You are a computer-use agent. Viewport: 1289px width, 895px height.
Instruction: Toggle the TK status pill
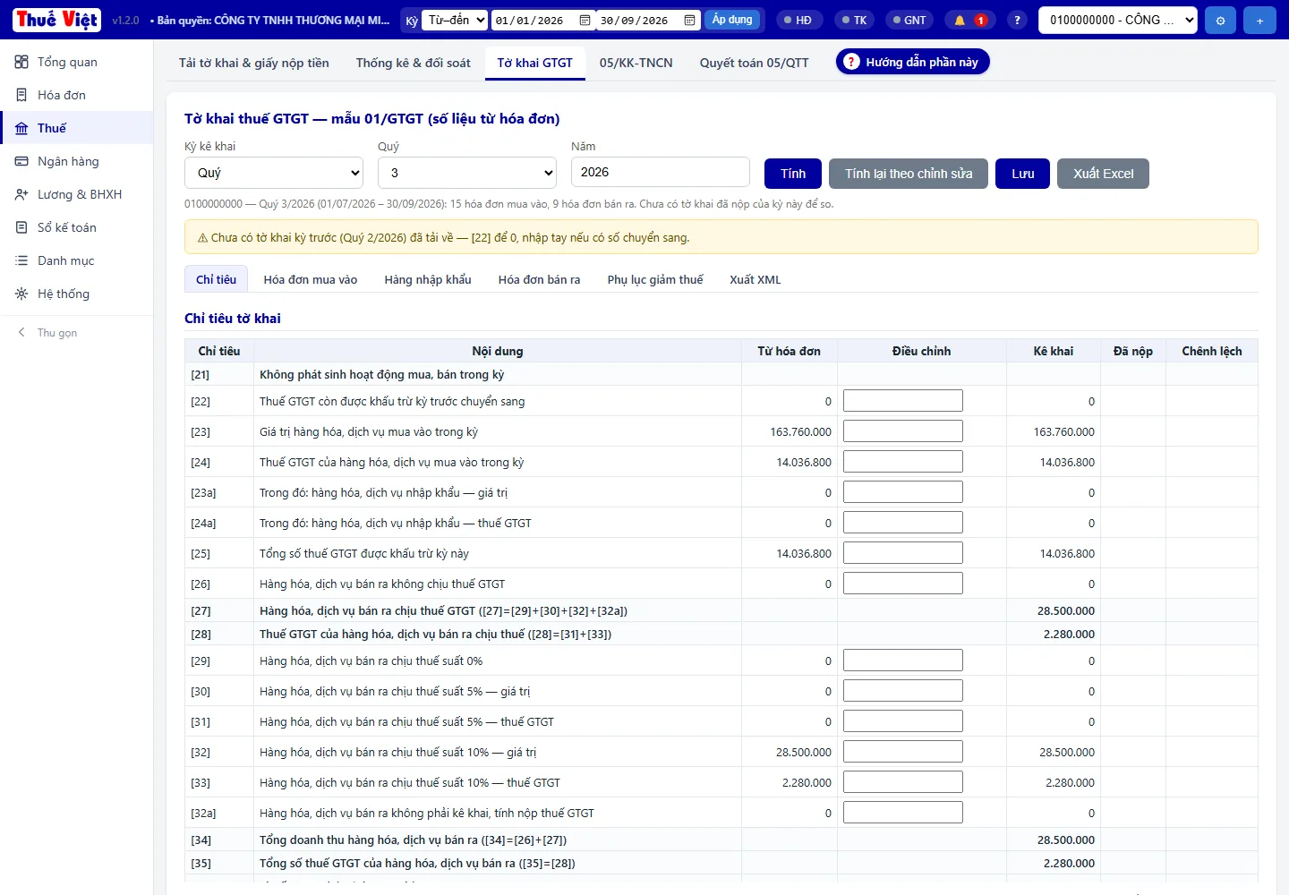[x=855, y=20]
